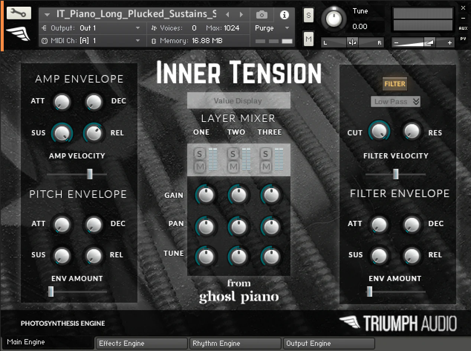Click the Tune value 0.00 field
471x351 pixels.
pos(360,27)
